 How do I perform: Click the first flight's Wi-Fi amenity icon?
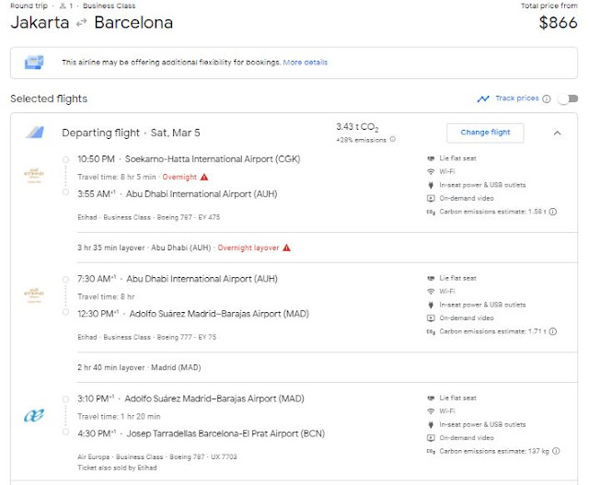tap(430, 172)
